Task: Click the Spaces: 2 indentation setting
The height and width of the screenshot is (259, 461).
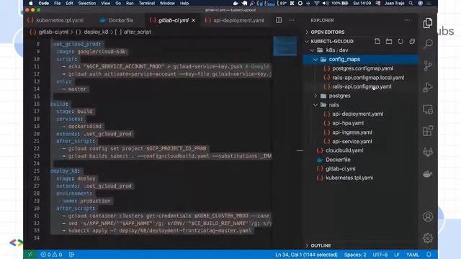Action: [355, 255]
